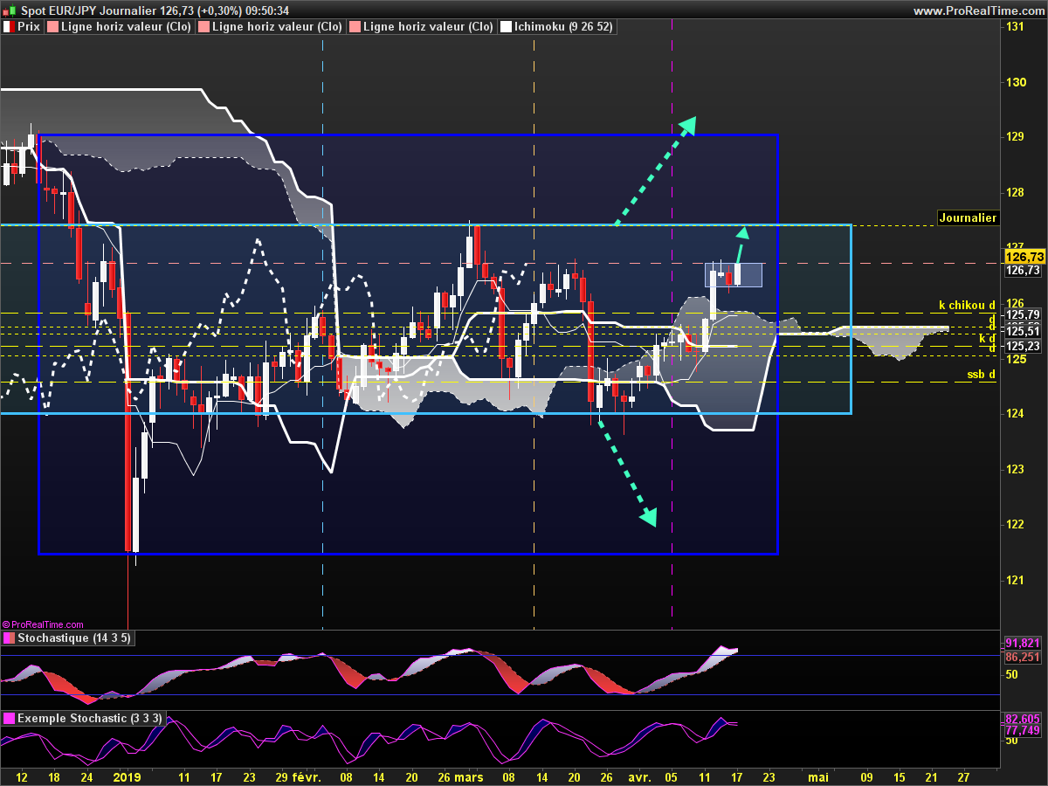
Task: Select the ssb d level label
Action: pyautogui.click(x=981, y=375)
